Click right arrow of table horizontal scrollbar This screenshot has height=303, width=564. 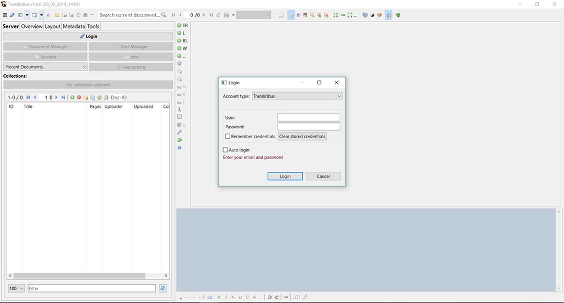pyautogui.click(x=166, y=275)
